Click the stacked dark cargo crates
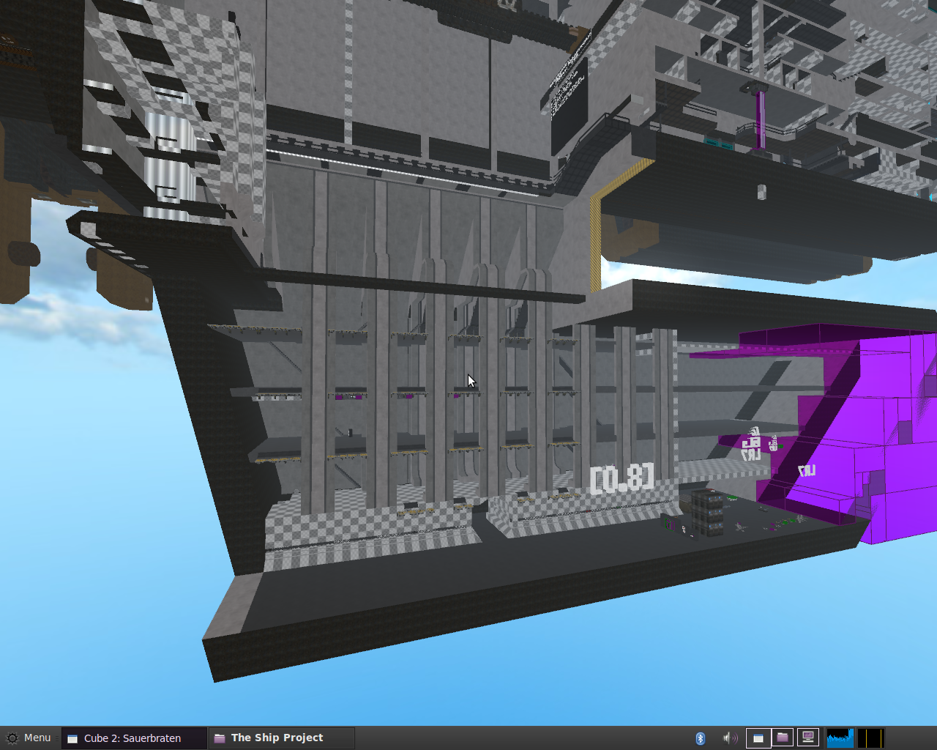The image size is (937, 750). 706,512
